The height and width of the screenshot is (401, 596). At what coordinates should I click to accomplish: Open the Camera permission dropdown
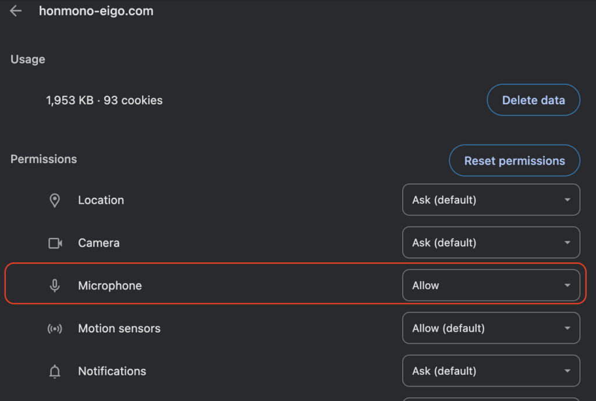pos(491,243)
